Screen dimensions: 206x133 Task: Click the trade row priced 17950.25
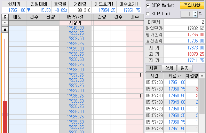(172, 115)
